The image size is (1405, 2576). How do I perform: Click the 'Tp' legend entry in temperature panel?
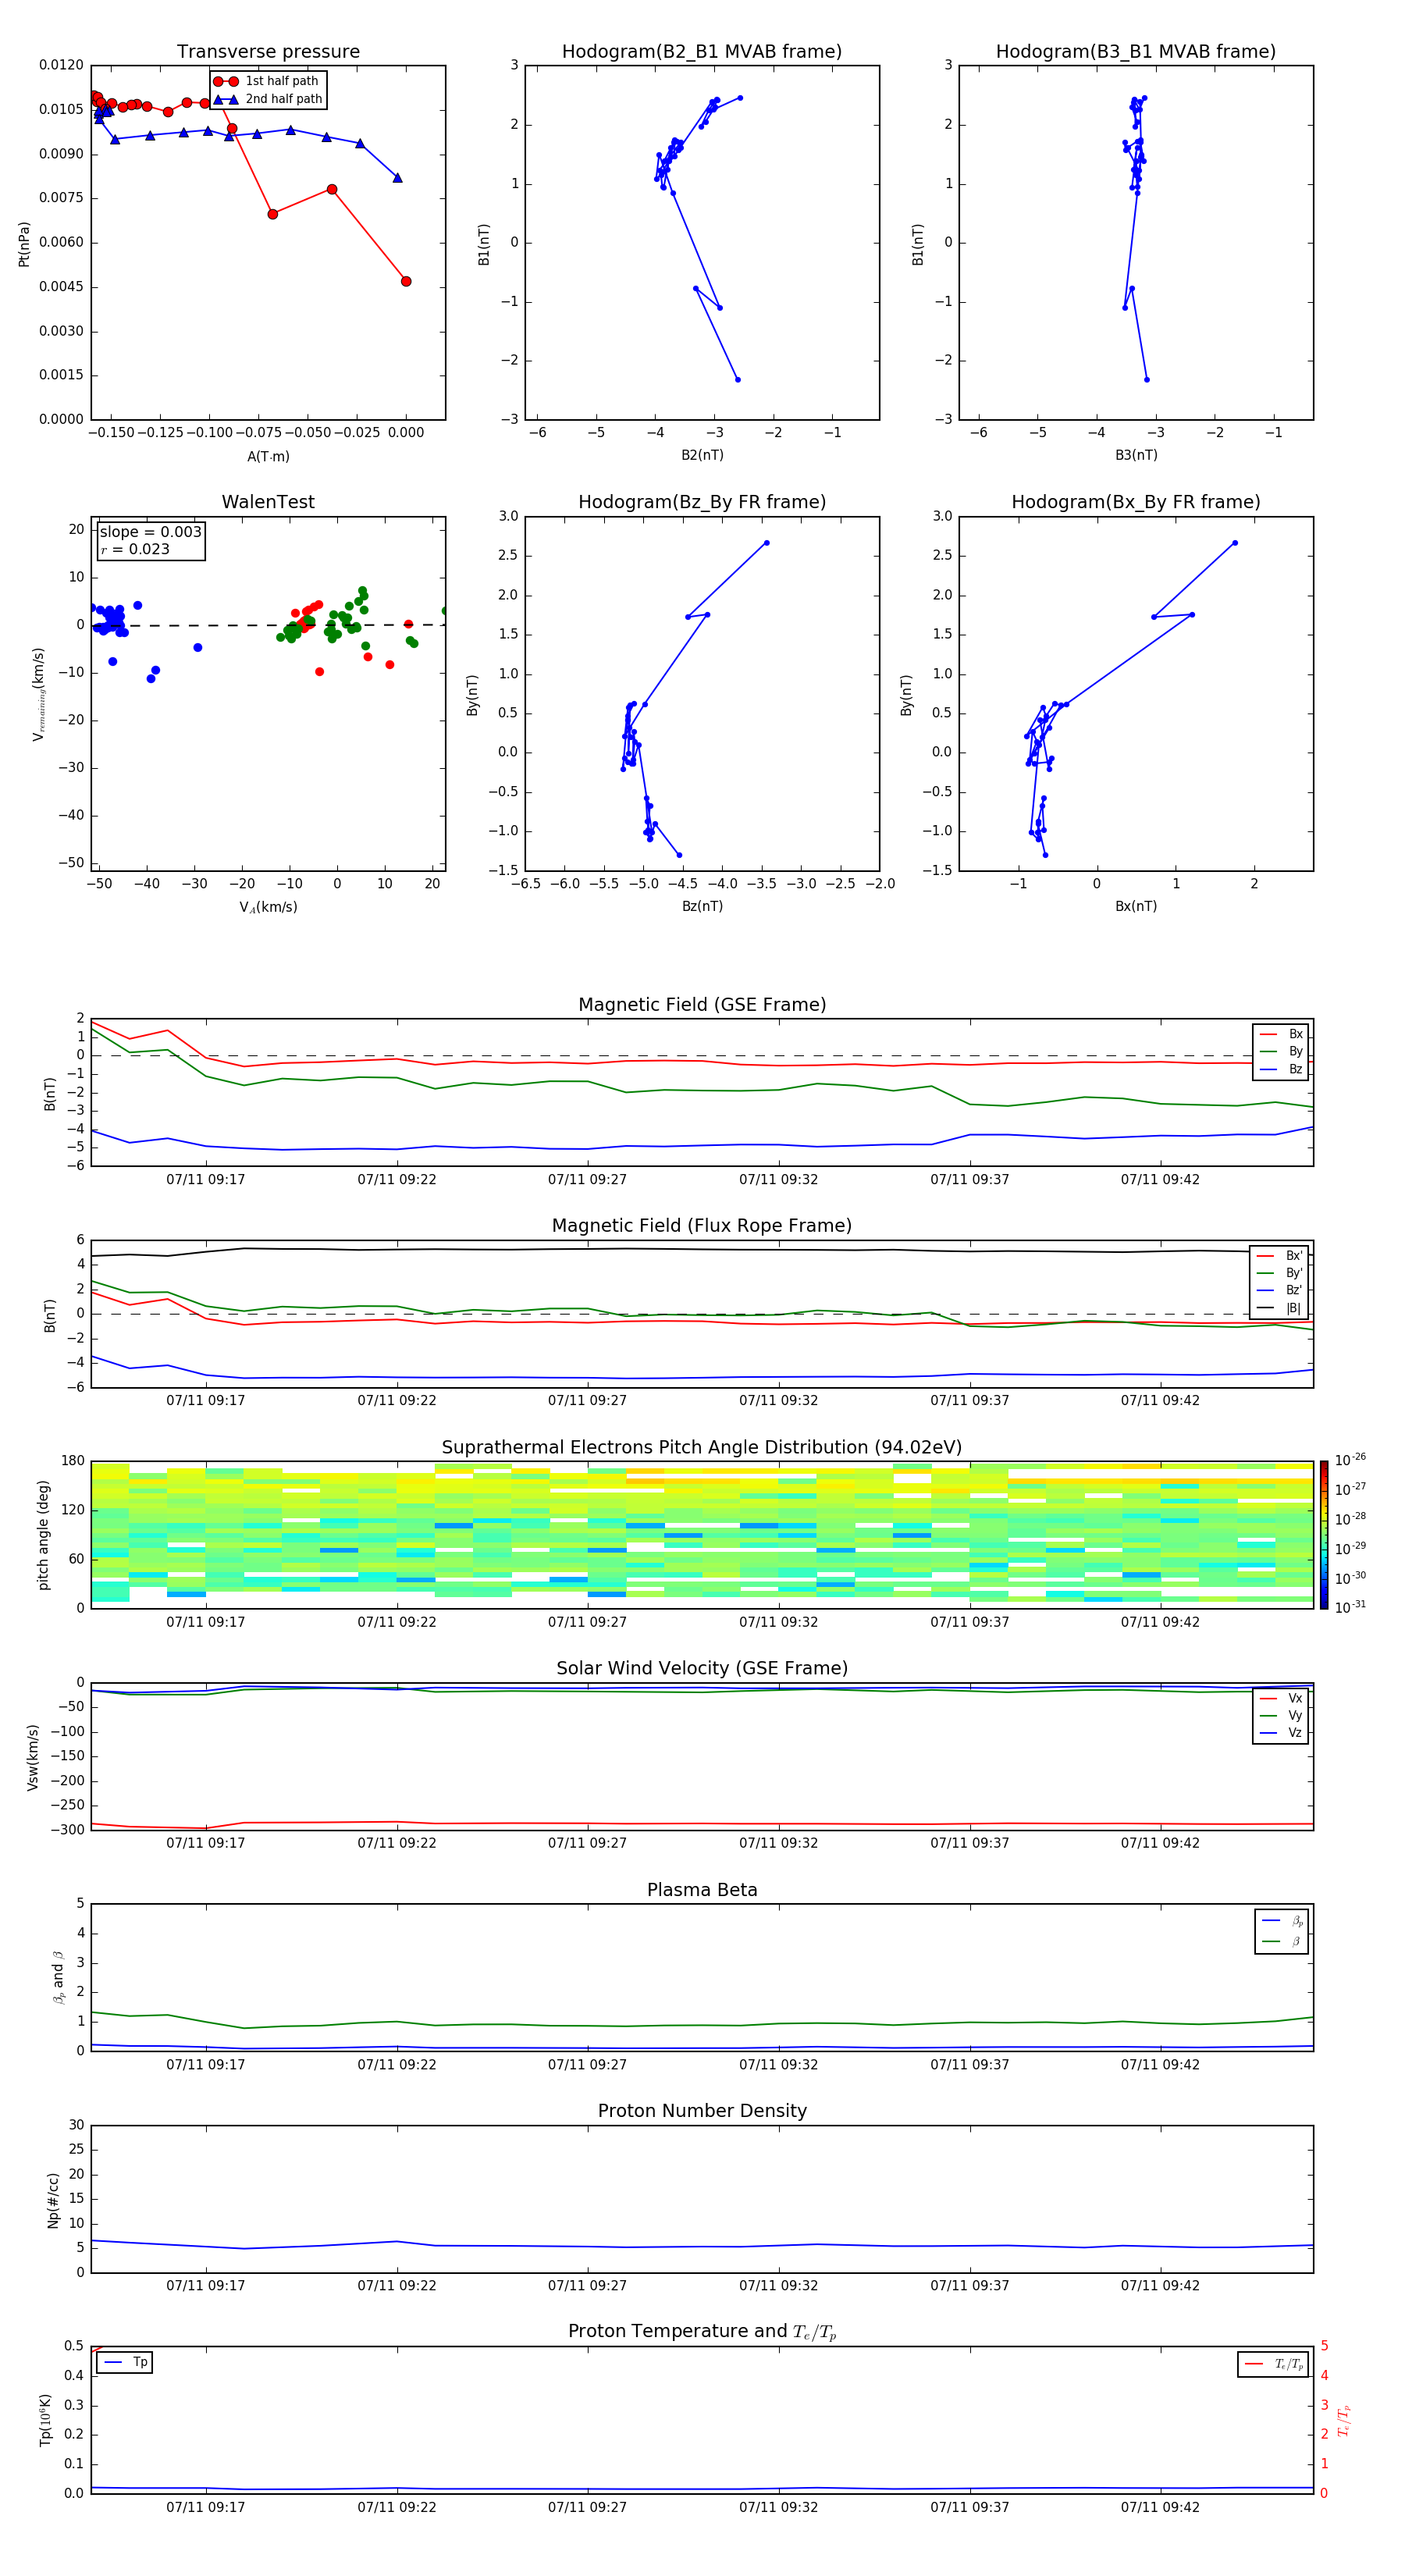click(124, 2362)
